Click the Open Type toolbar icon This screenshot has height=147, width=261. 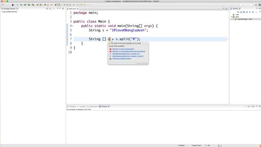[x=45, y=5]
